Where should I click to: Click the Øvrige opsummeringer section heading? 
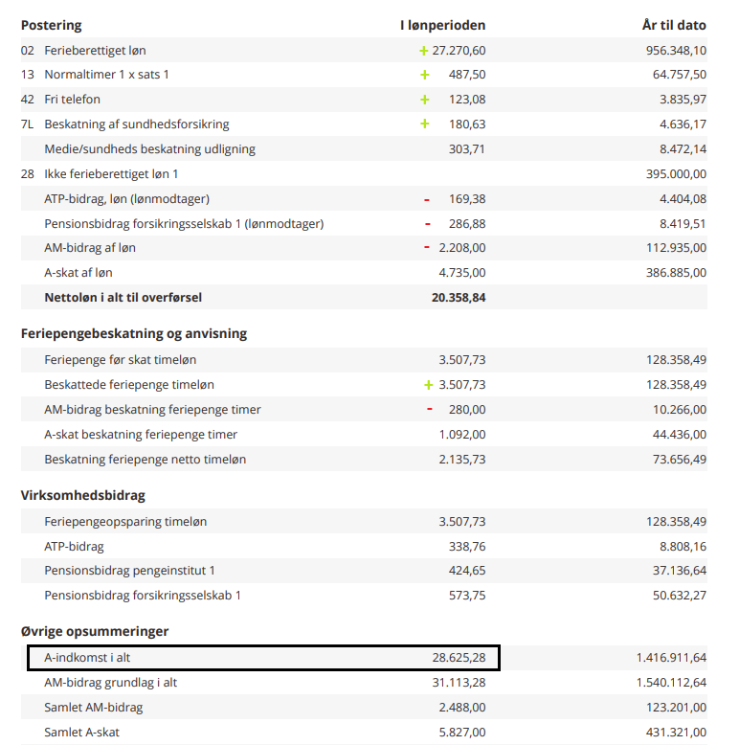tap(95, 632)
